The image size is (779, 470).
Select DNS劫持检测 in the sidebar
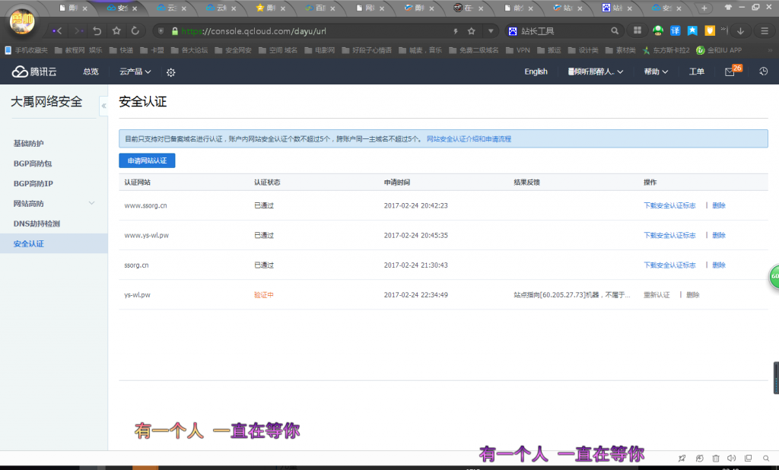(x=37, y=224)
